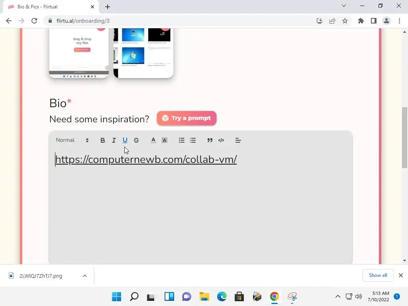
Task: Click Show all downloads
Action: pyautogui.click(x=378, y=275)
